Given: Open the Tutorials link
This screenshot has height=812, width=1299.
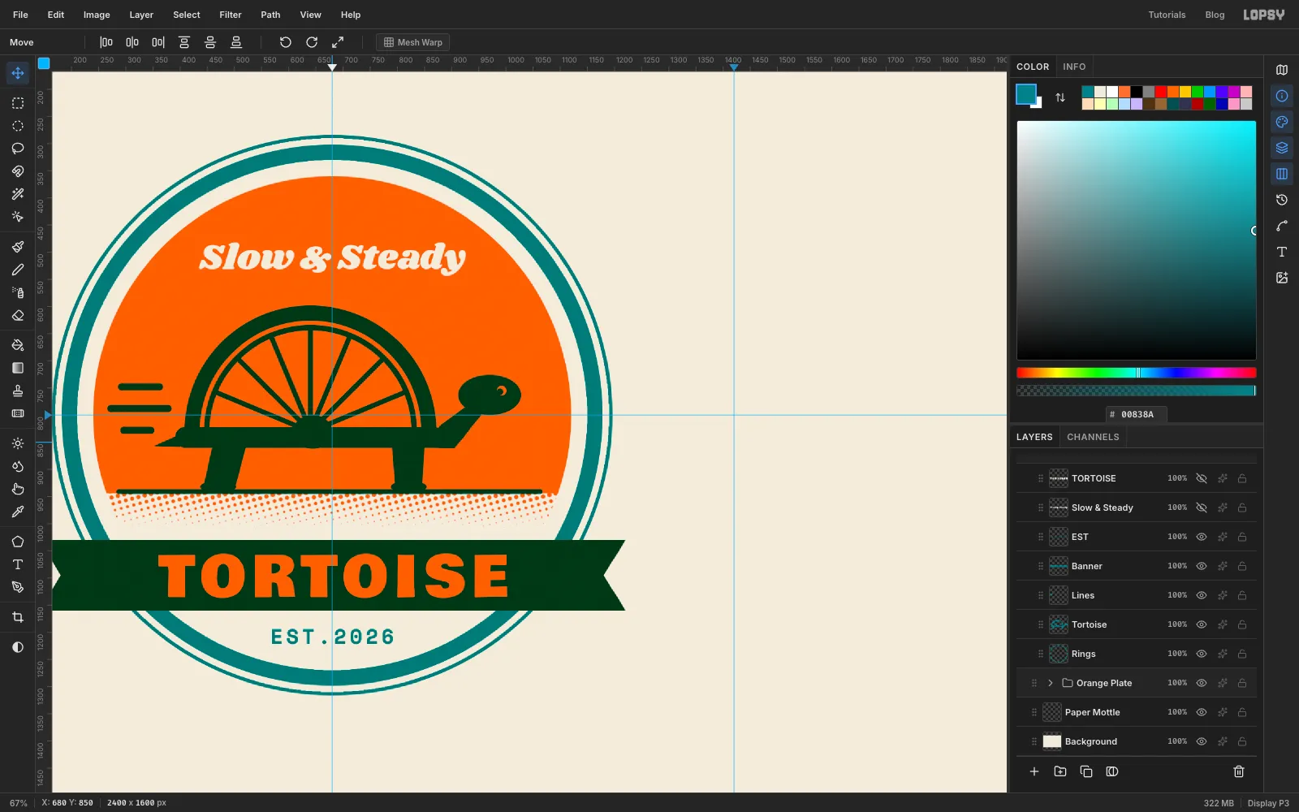Looking at the screenshot, I should [x=1167, y=15].
